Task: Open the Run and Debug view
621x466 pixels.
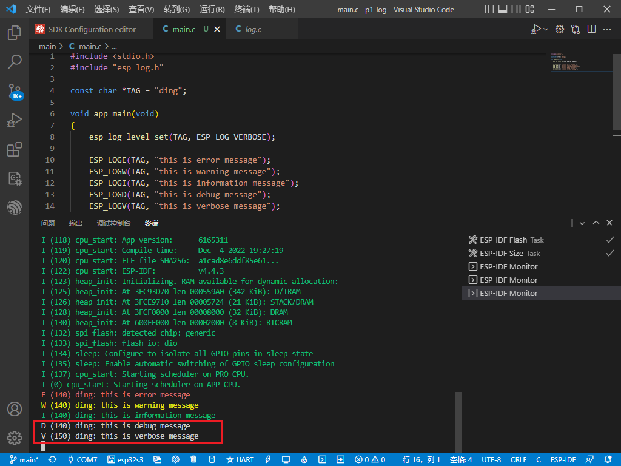Action: pyautogui.click(x=15, y=120)
